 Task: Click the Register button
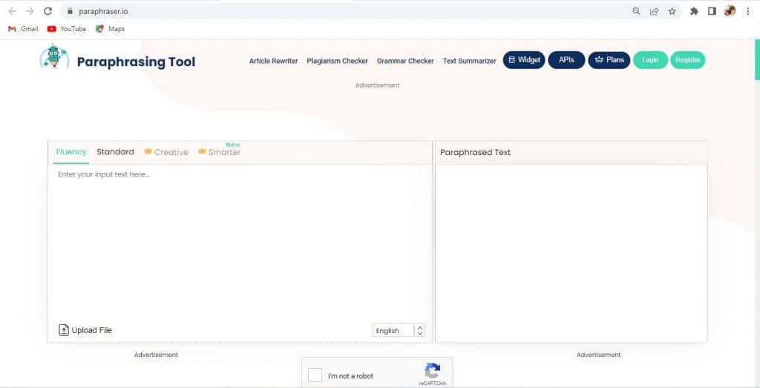(688, 60)
